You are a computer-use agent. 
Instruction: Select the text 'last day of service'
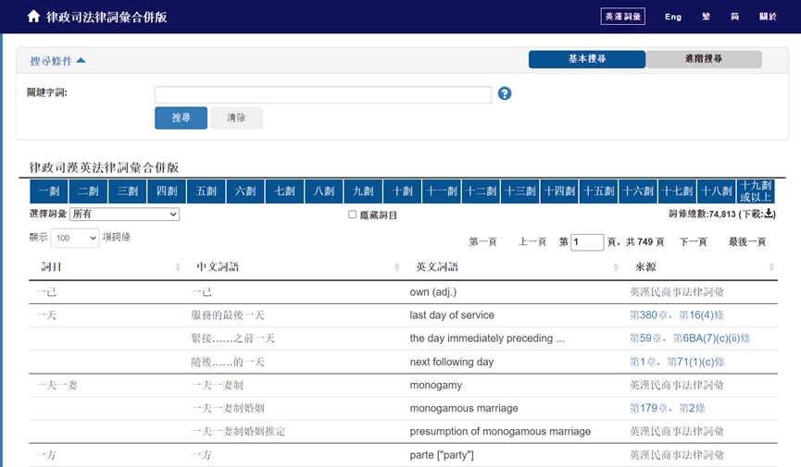pyautogui.click(x=452, y=315)
